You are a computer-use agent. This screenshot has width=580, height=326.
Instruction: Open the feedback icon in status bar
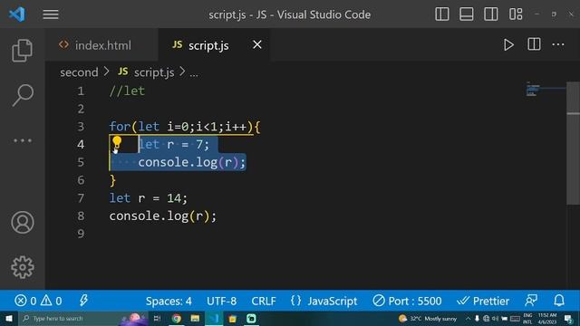(531, 301)
